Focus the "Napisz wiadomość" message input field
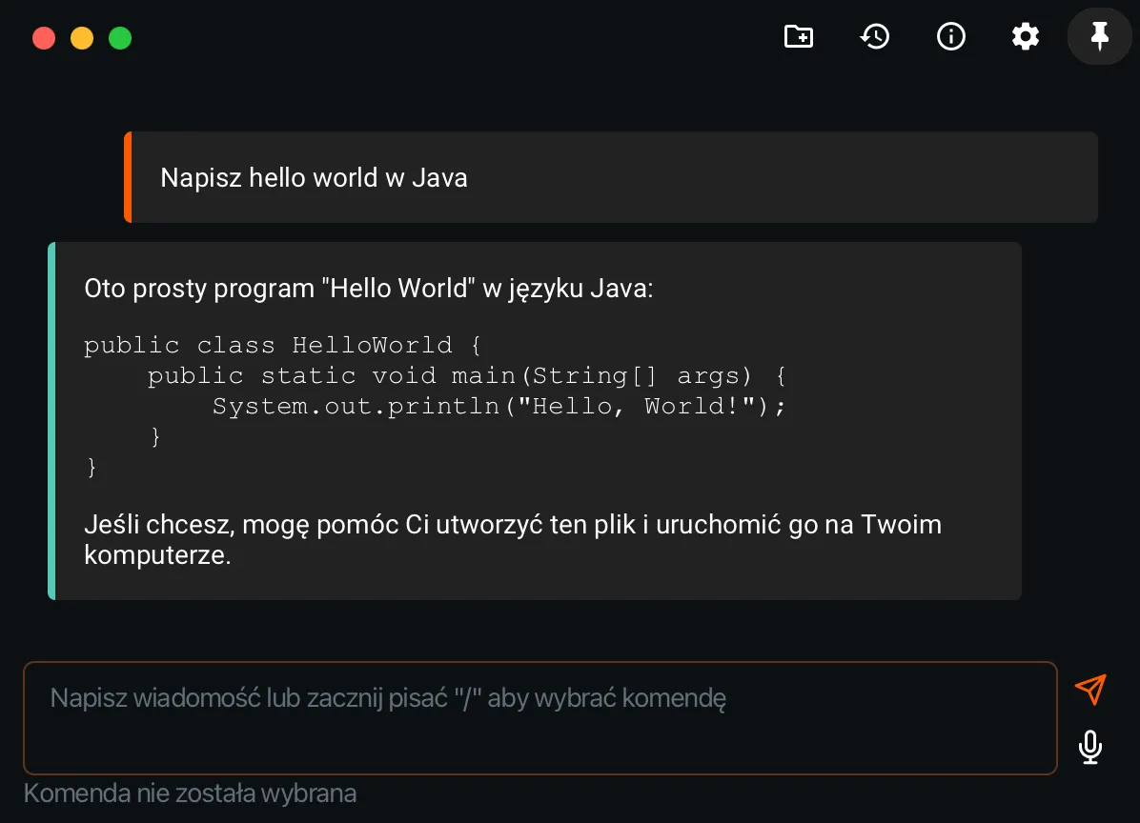The height and width of the screenshot is (823, 1140). tap(539, 718)
